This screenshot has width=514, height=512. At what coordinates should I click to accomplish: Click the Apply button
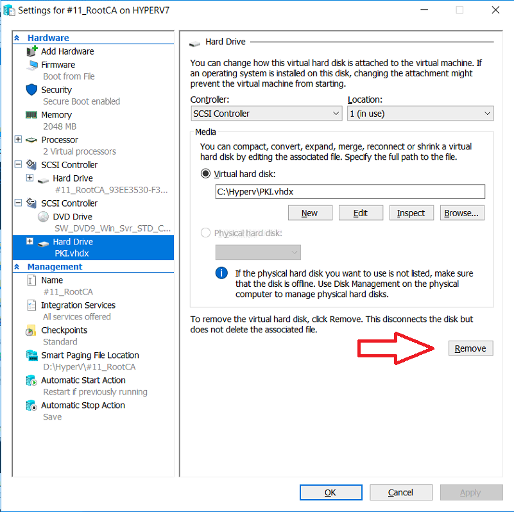(x=471, y=492)
